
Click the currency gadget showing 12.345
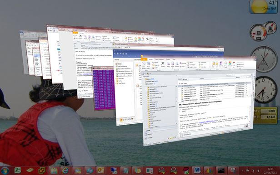click(x=266, y=115)
